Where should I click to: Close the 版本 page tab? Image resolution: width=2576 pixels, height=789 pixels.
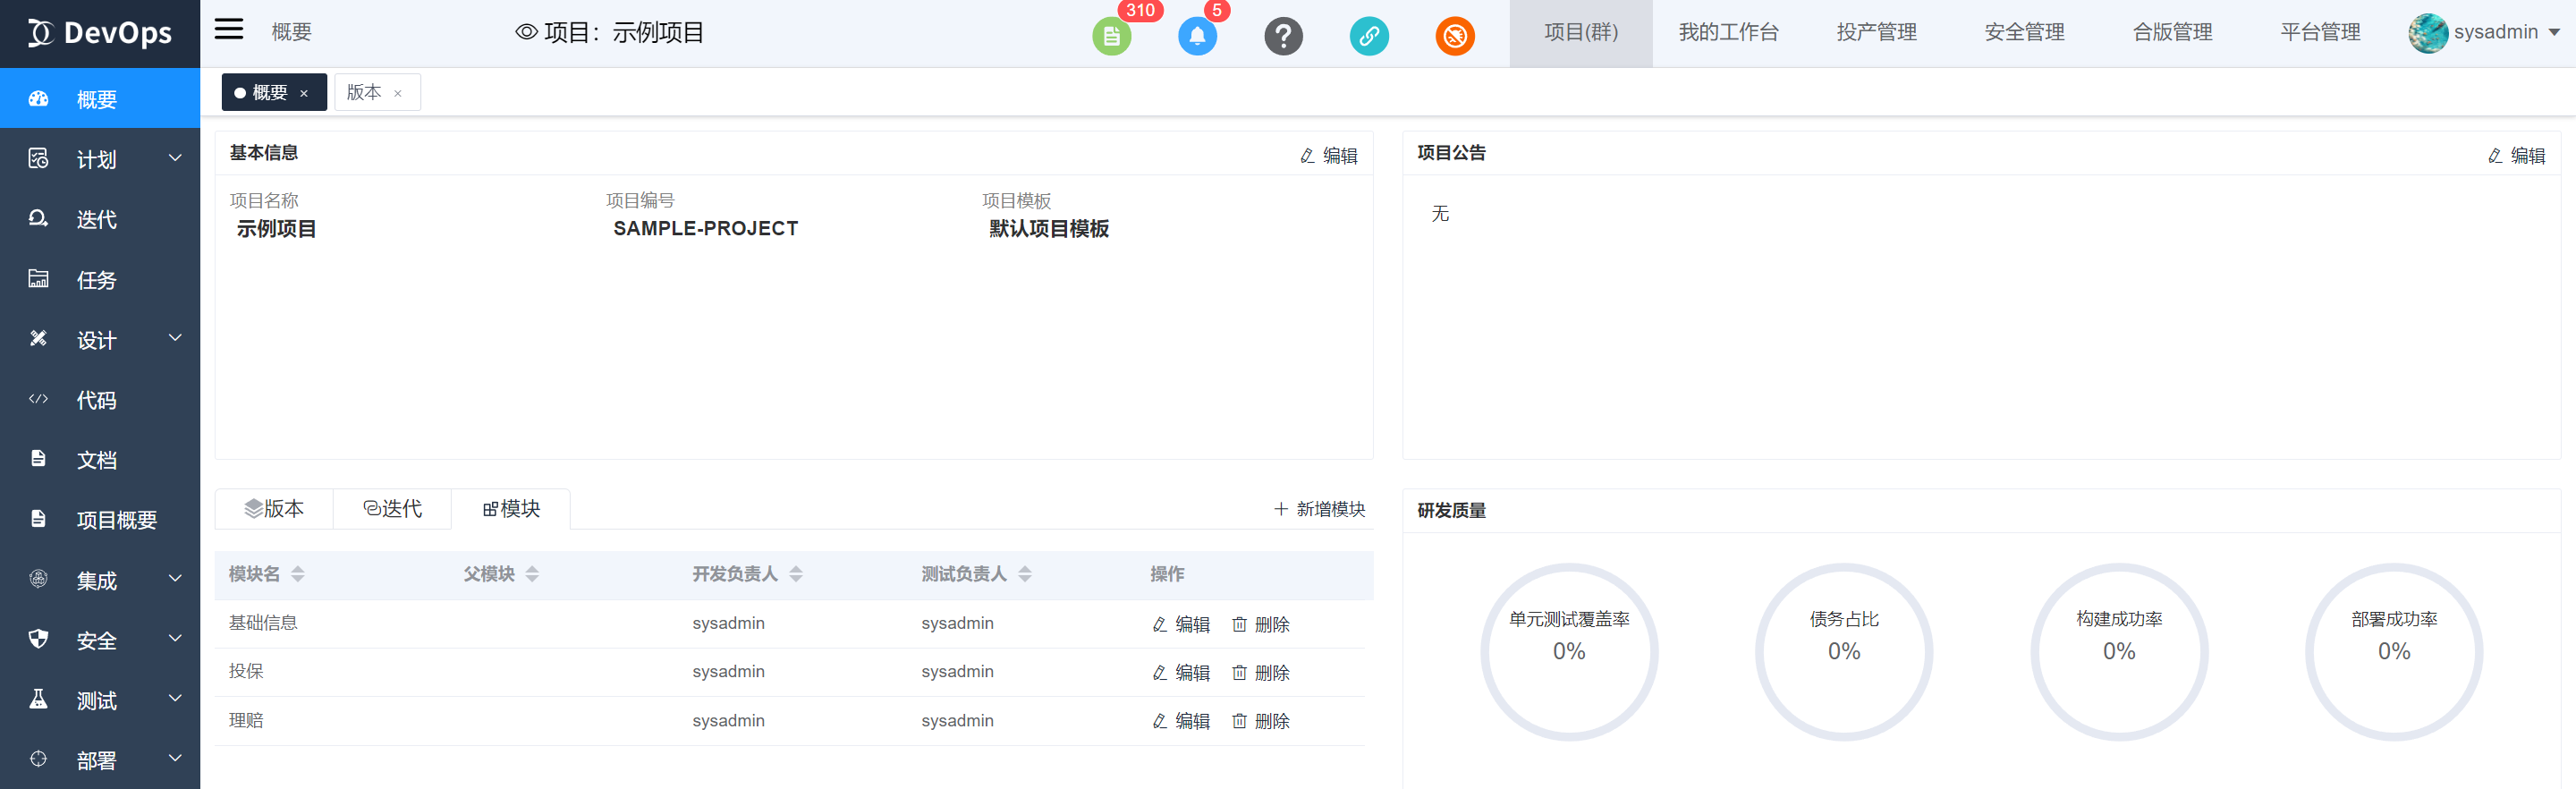(398, 94)
